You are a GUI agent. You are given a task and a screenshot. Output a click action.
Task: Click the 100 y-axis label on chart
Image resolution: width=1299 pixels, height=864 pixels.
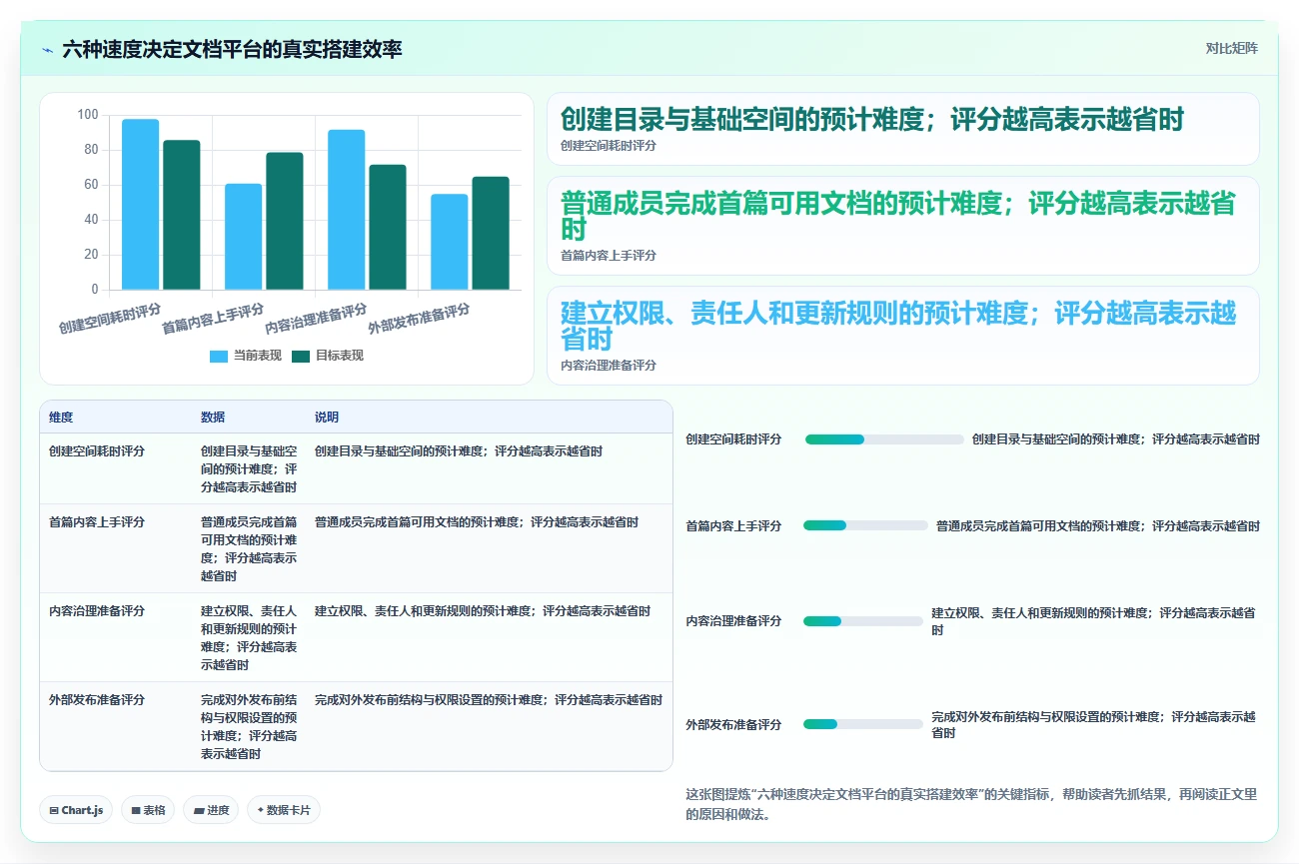(x=88, y=115)
